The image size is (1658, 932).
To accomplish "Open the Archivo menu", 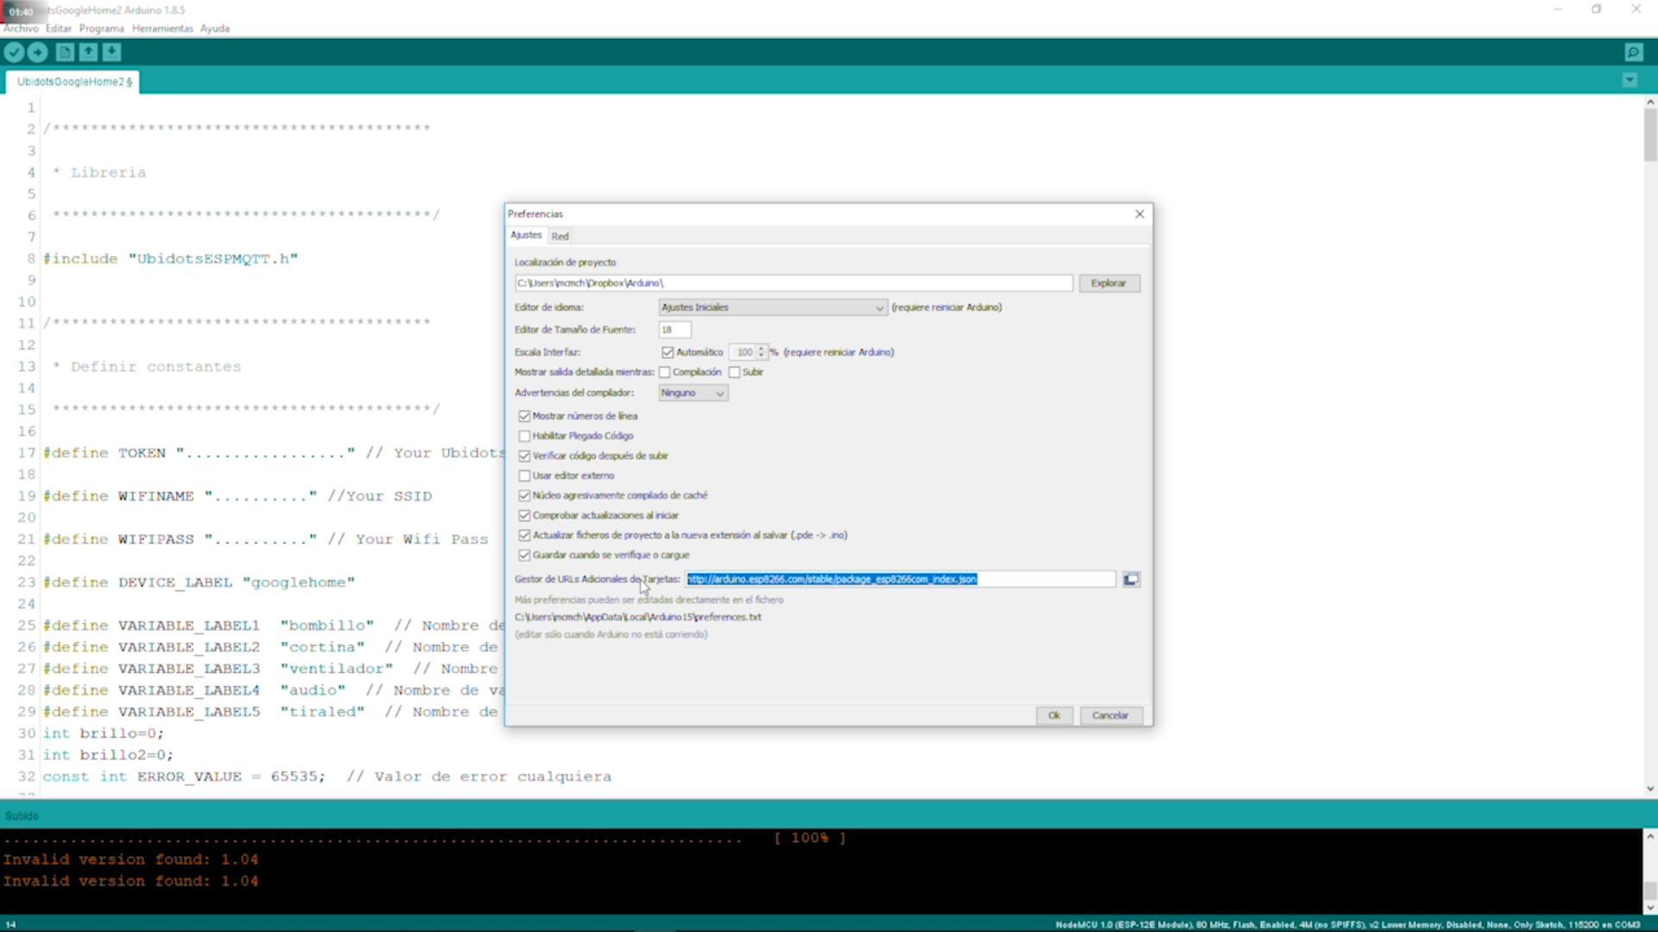I will 21,28.
